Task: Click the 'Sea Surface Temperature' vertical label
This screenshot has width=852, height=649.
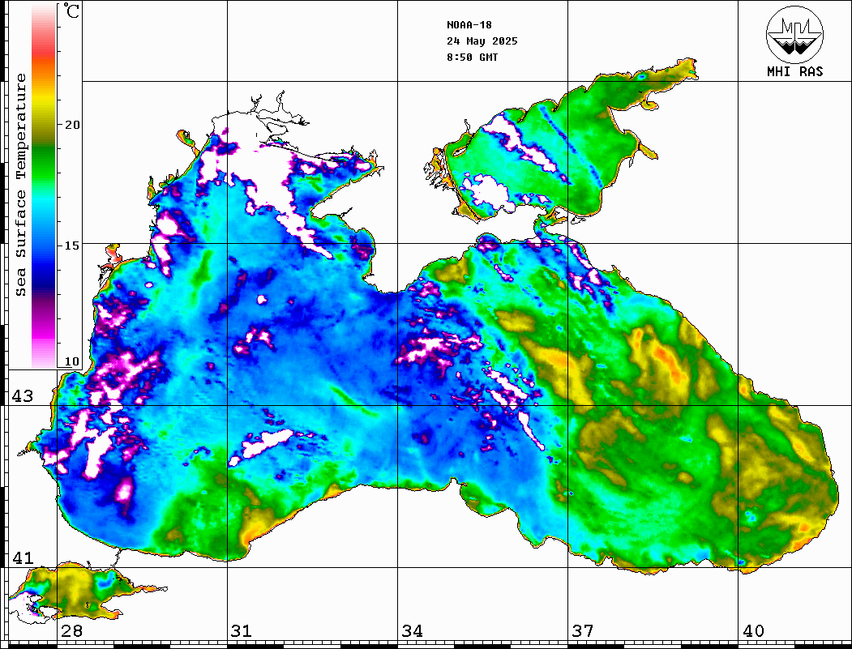Action: (x=20, y=185)
